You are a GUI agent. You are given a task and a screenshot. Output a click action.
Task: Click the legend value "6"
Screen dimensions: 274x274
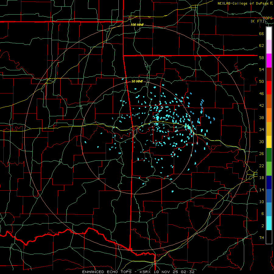[262, 213]
